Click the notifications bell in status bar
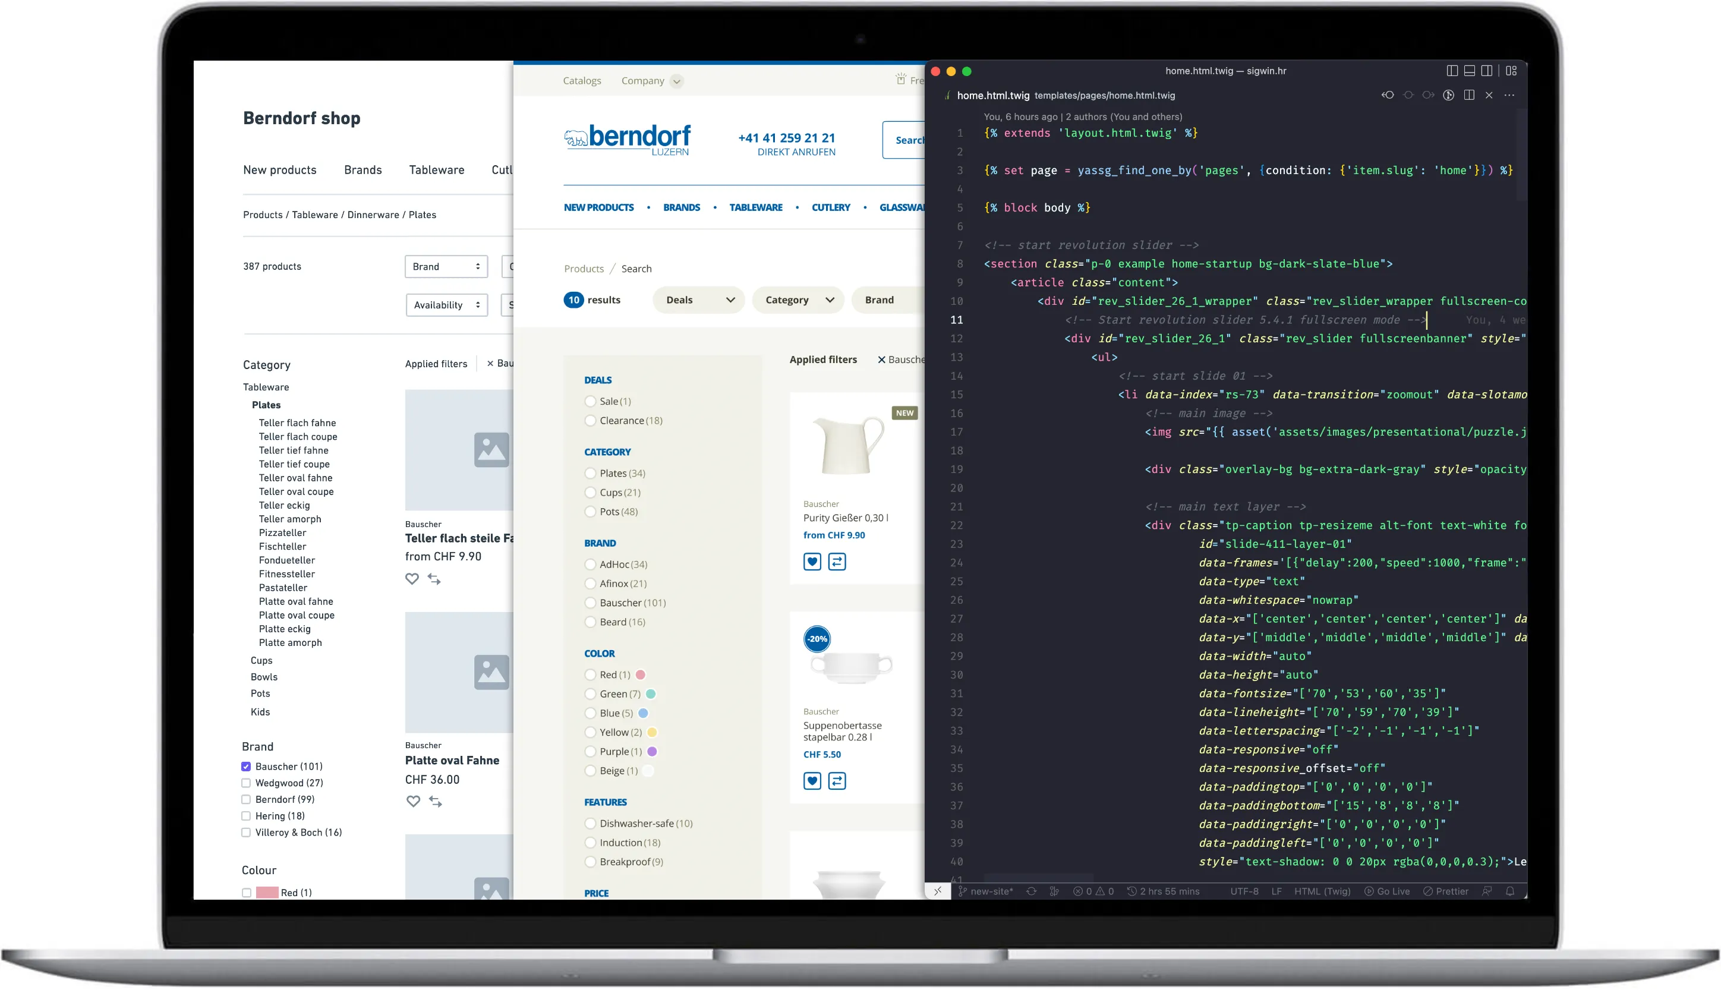Image resolution: width=1721 pixels, height=990 pixels. click(x=1509, y=891)
